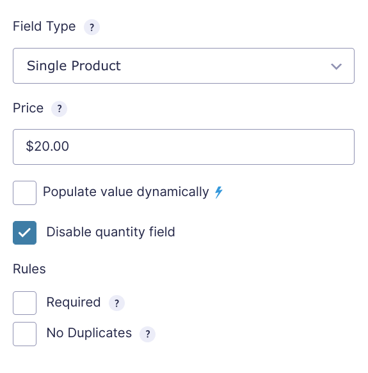Viewport: 368px width, 373px height.
Task: Enable the Populate value dynamically checkbox
Action: point(24,193)
